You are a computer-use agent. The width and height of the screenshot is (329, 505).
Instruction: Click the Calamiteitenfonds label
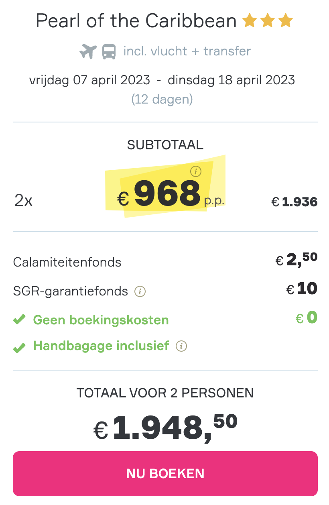[67, 262]
